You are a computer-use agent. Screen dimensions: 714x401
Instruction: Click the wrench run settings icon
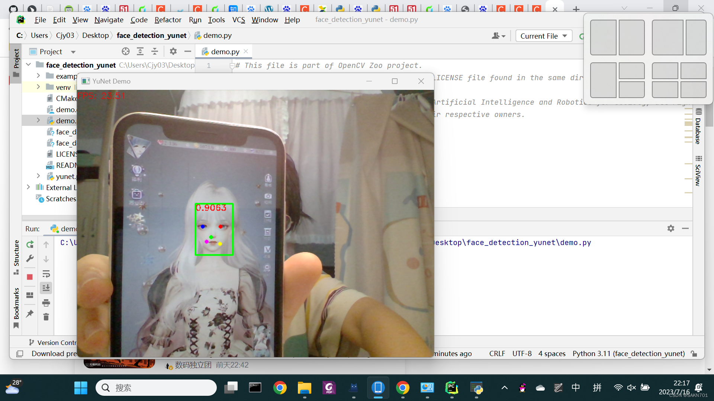pyautogui.click(x=30, y=258)
